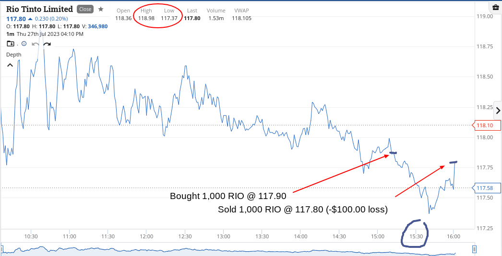Open the blue info circle icon

coord(24,44)
